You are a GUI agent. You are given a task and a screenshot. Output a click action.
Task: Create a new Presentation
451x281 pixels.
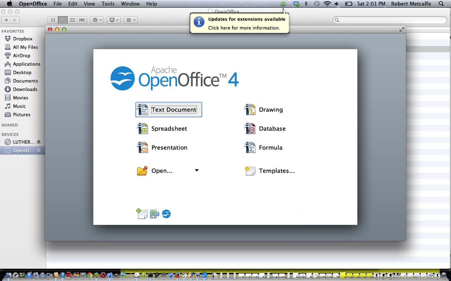click(x=162, y=148)
